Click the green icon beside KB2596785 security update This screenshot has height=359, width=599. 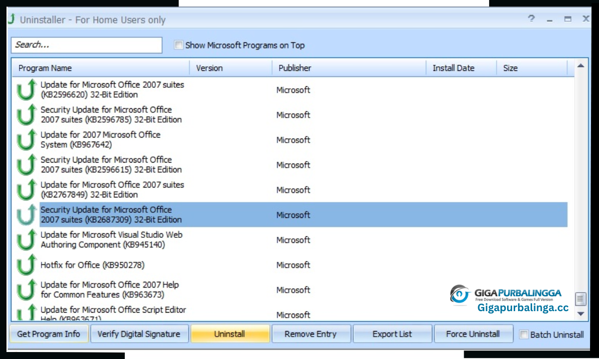27,115
